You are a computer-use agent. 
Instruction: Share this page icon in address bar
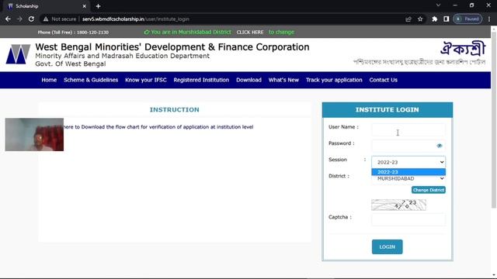click(x=408, y=19)
